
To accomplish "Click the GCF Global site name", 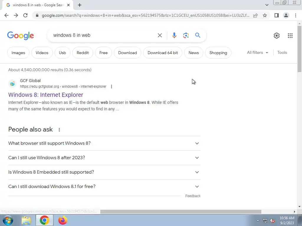I will [30, 81].
